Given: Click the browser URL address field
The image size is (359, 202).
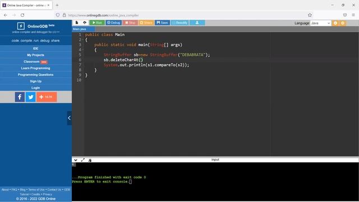Looking at the screenshot, I should tap(183, 15).
